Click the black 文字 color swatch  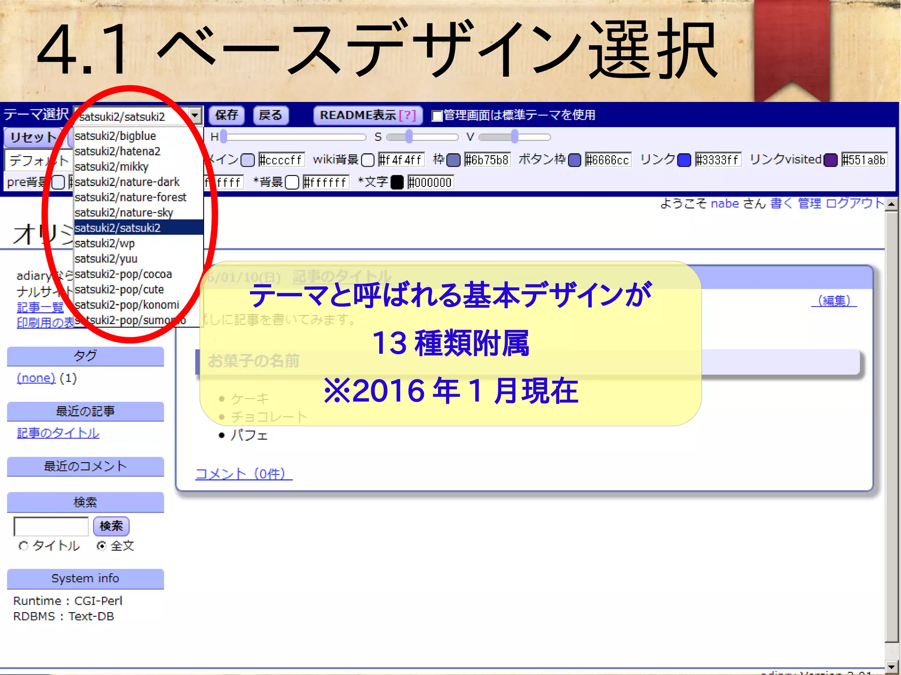397,182
